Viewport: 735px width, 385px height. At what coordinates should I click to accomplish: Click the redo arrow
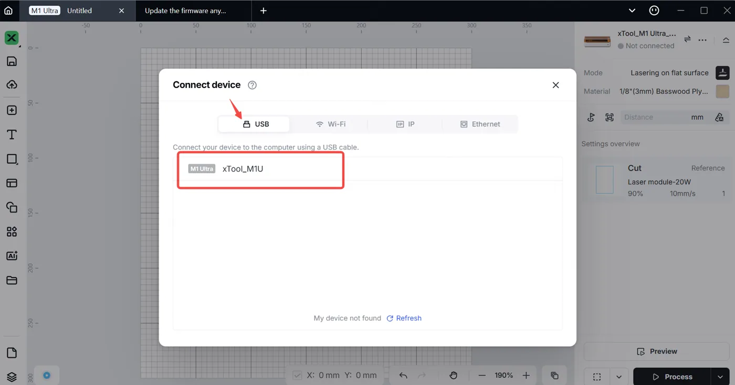(422, 376)
